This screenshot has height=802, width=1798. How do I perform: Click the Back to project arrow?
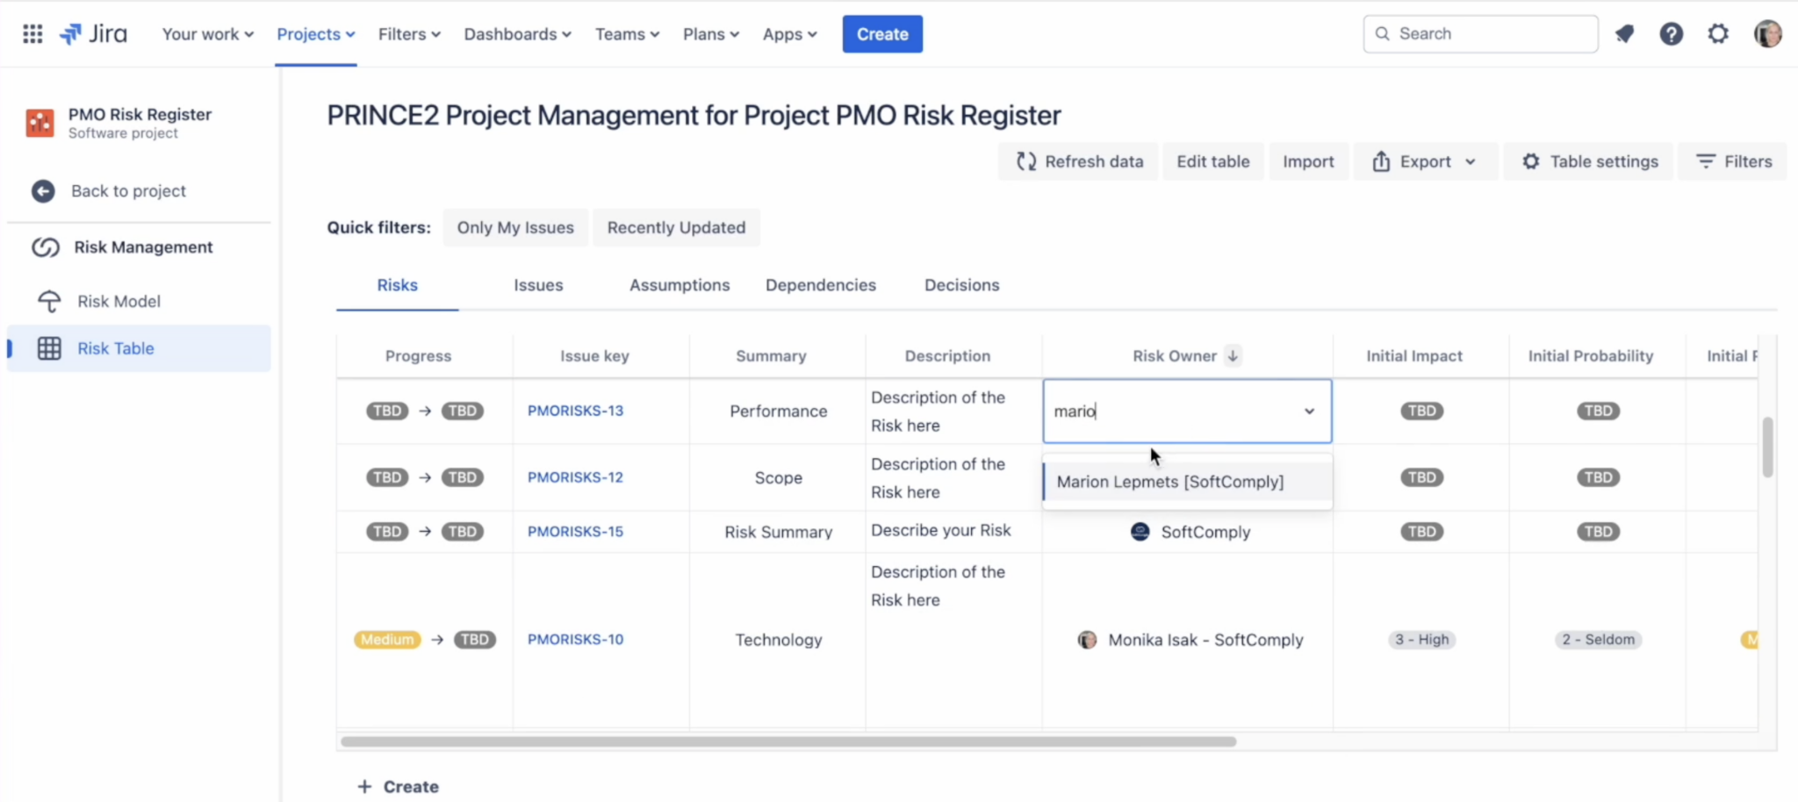pos(43,191)
